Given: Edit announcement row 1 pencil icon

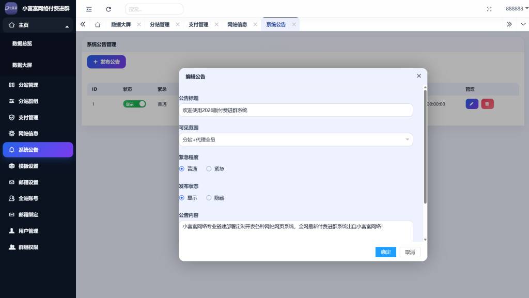Looking at the screenshot, I should pos(472,104).
